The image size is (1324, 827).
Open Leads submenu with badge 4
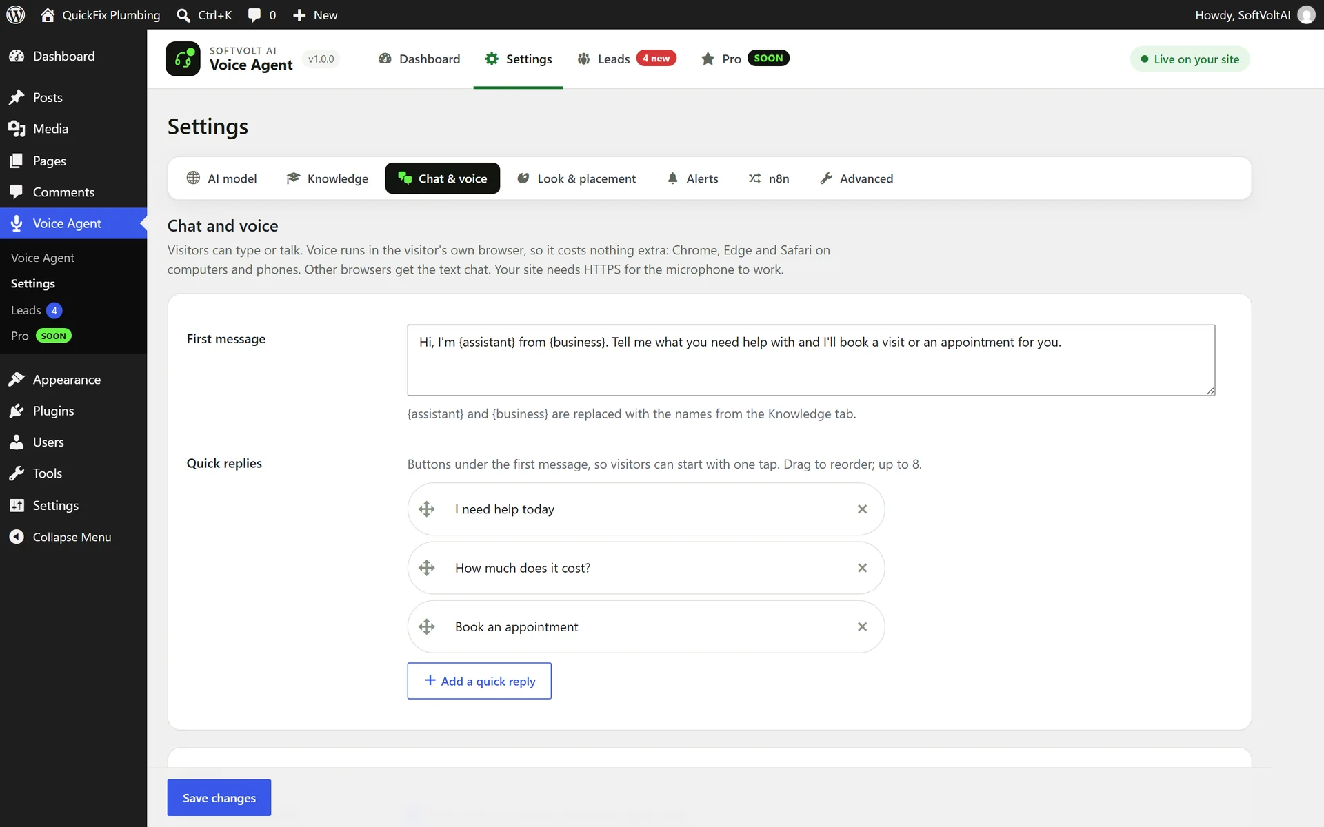point(37,310)
